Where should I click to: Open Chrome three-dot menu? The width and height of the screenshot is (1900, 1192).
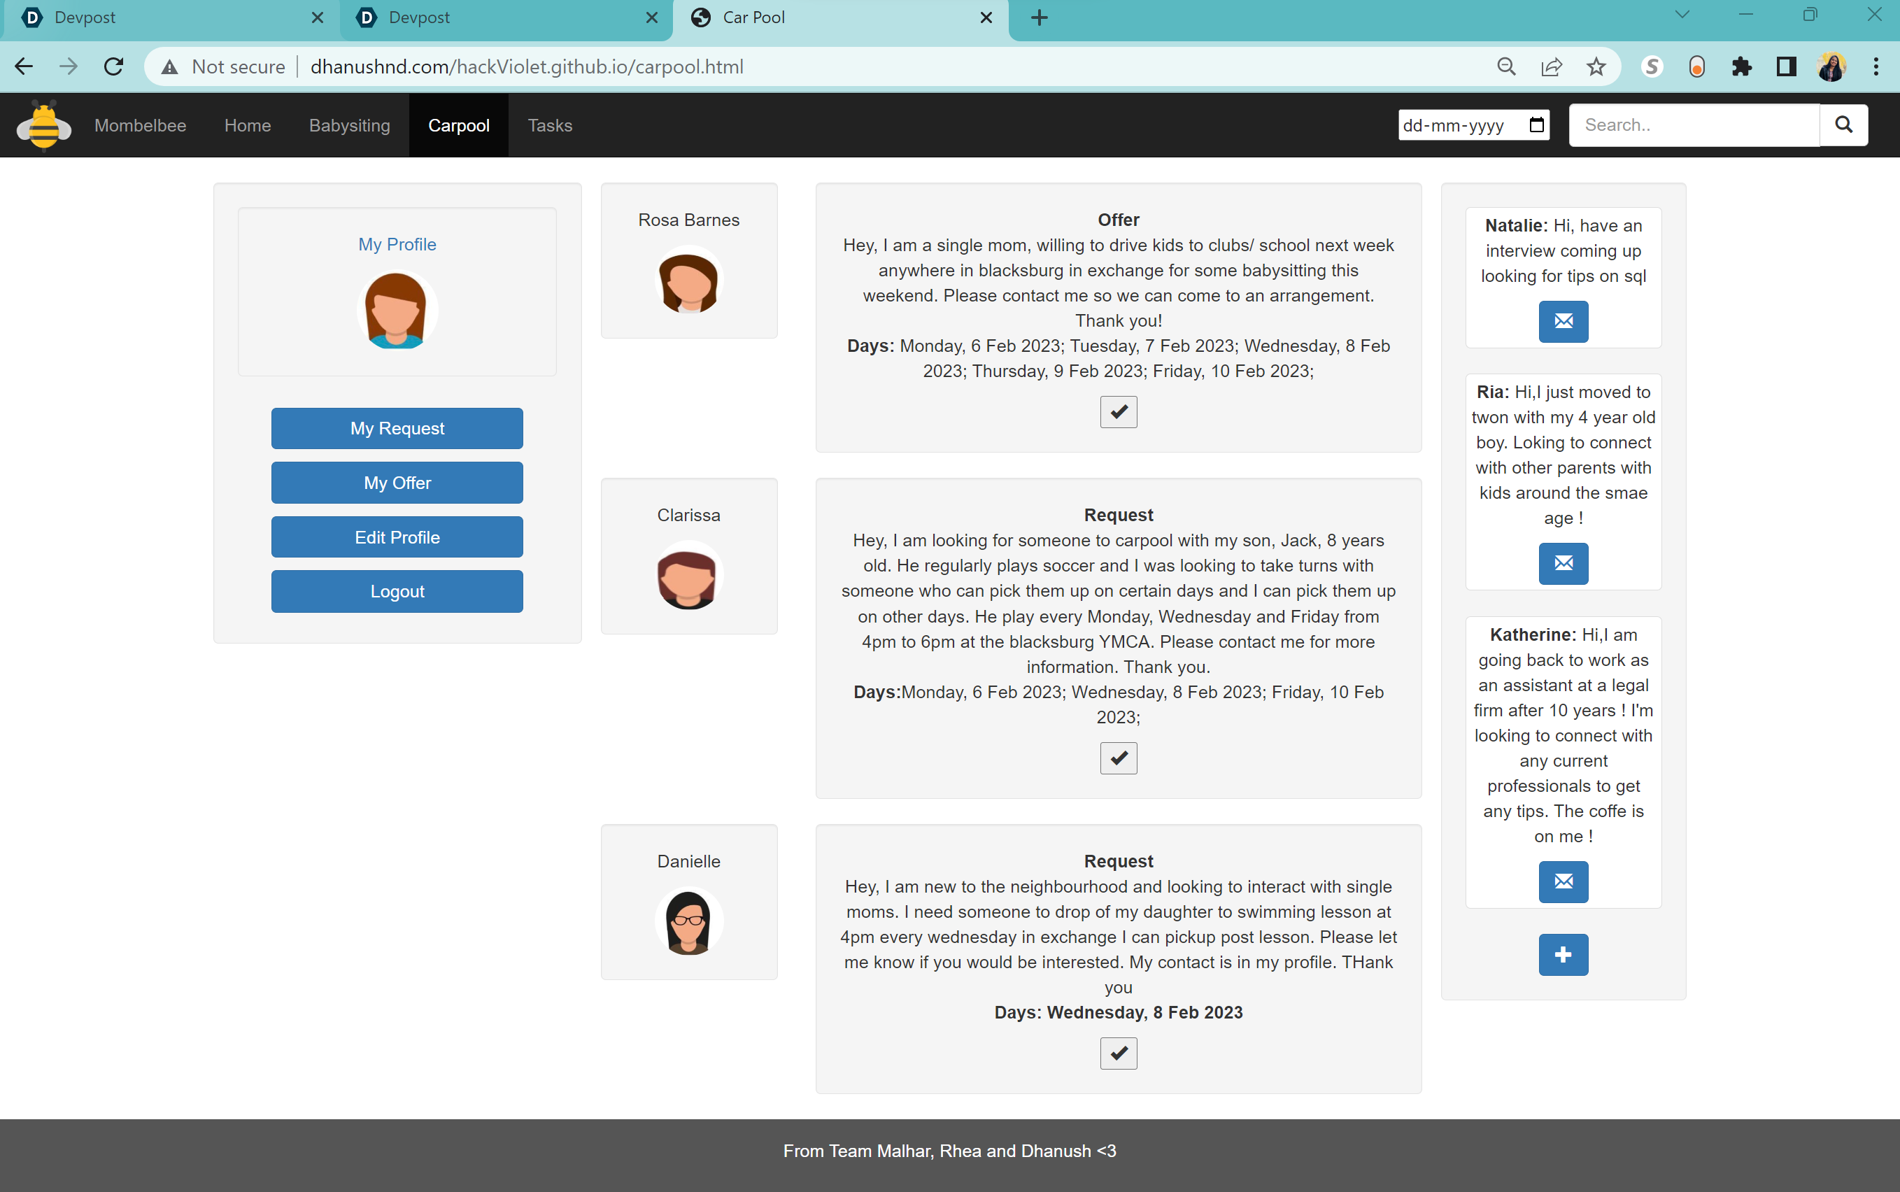tap(1876, 67)
